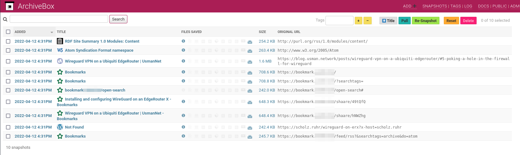The image size is (520, 155).
Task: Open archive.org icon in the 648.3 KB row
Action: 250,102
